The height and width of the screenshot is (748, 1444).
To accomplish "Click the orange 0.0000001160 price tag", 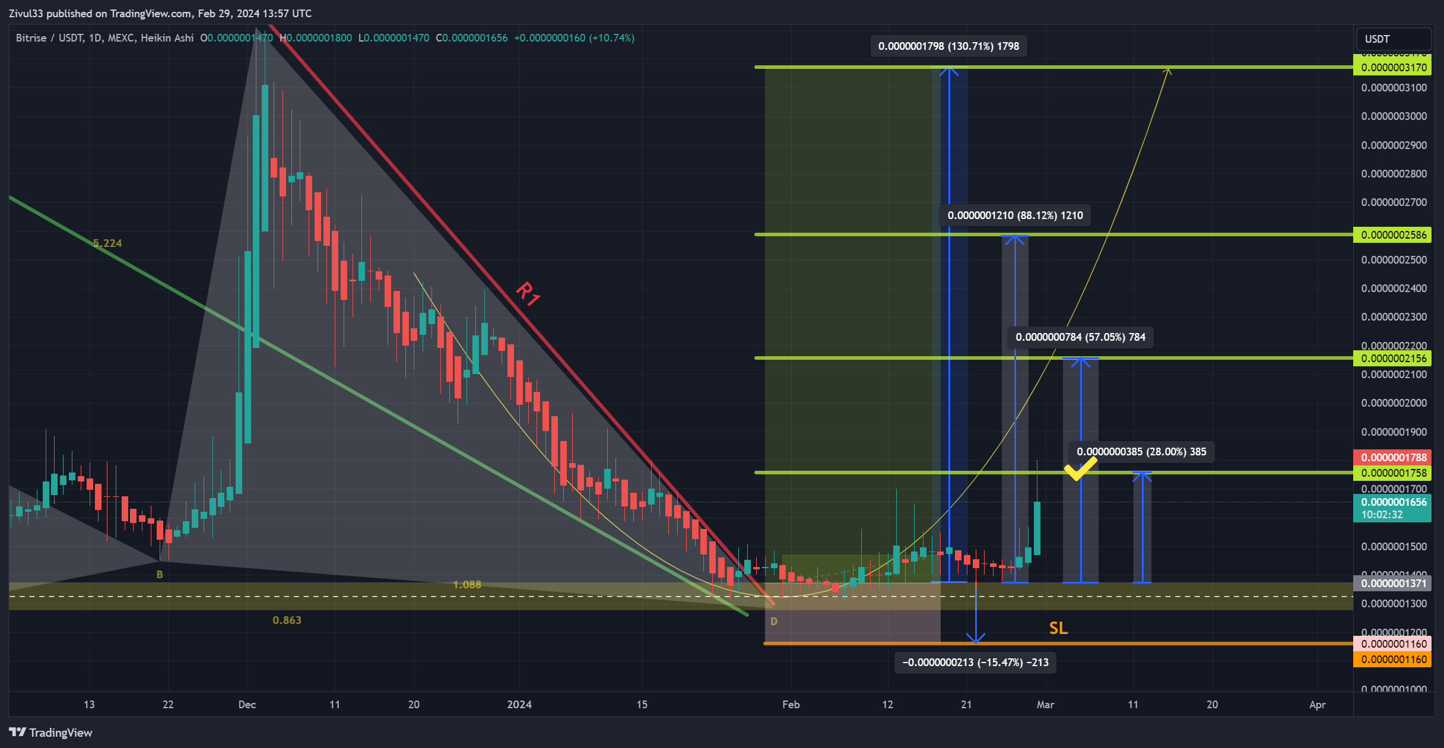I will [x=1392, y=660].
